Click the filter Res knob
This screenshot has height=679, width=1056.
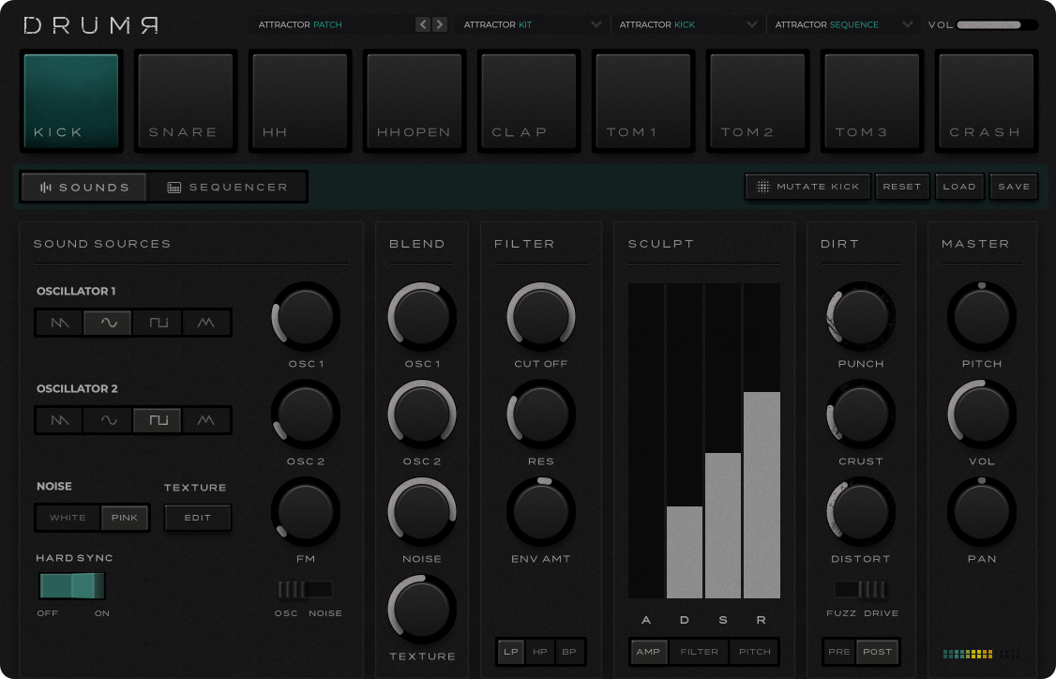pos(541,415)
